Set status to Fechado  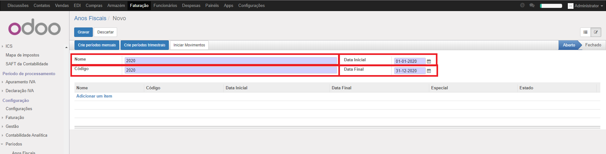(593, 45)
